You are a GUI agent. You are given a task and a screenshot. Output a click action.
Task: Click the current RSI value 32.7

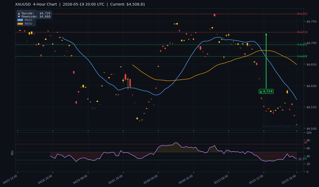pyautogui.click(x=301, y=159)
